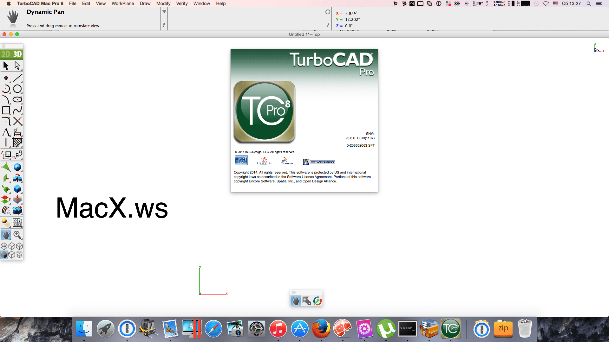
Task: Open the View menu
Action: click(x=101, y=3)
